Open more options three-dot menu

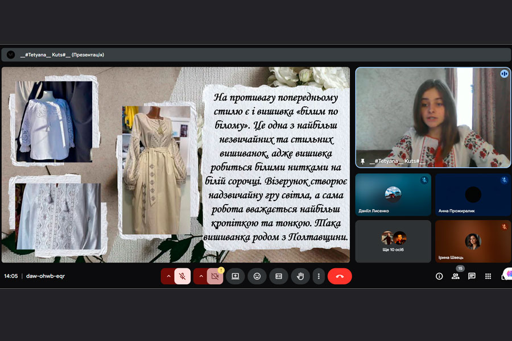pyautogui.click(x=319, y=276)
